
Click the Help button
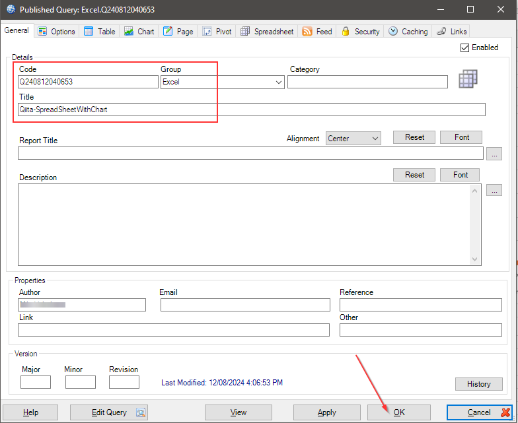tap(30, 412)
